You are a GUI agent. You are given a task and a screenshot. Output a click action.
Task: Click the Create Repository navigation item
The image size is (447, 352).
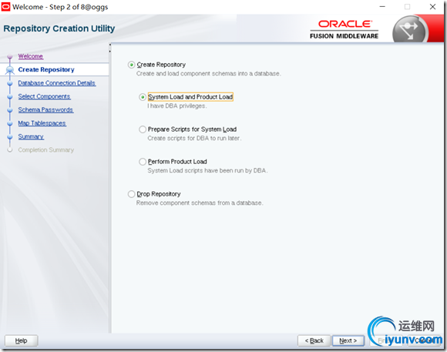click(46, 69)
